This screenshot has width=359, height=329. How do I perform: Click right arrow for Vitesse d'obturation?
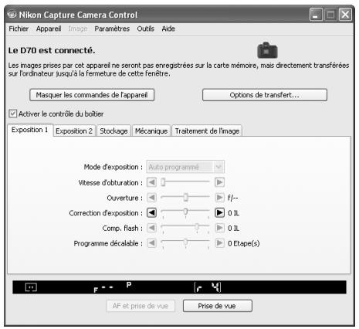pyautogui.click(x=219, y=182)
